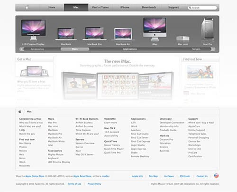Screen dimensions: 237x192
Task: Open the QuickTime Player link
Action: [114, 149]
